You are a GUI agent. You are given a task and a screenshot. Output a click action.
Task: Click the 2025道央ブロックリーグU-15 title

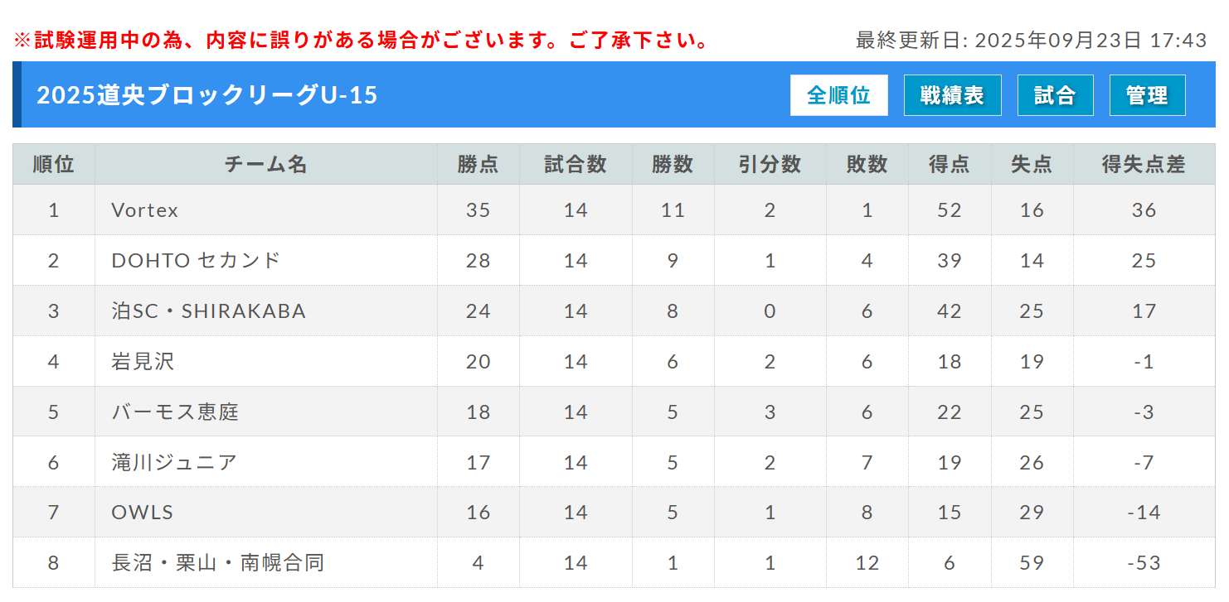coord(207,95)
